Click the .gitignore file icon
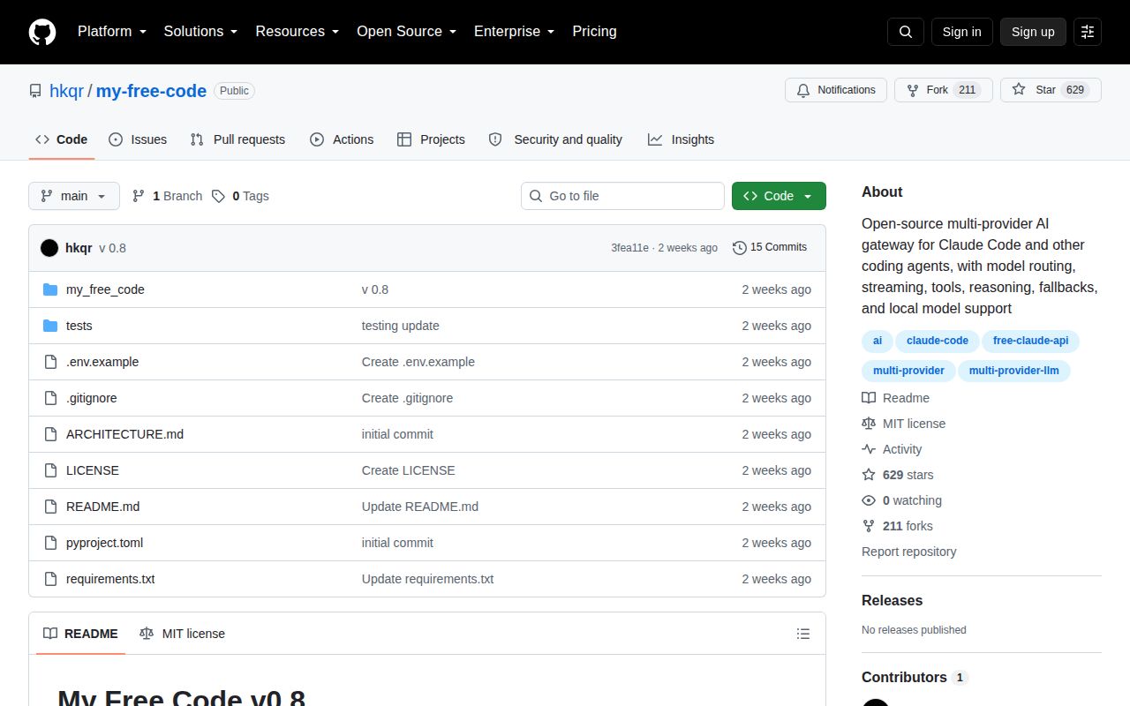This screenshot has width=1130, height=706. point(50,398)
